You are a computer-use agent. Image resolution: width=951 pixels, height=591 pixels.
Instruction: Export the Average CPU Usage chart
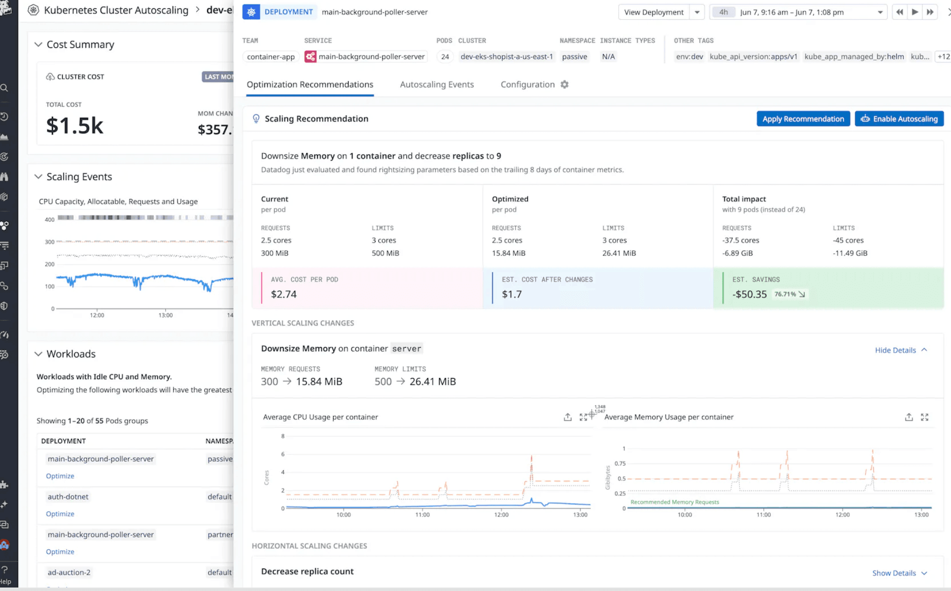568,417
